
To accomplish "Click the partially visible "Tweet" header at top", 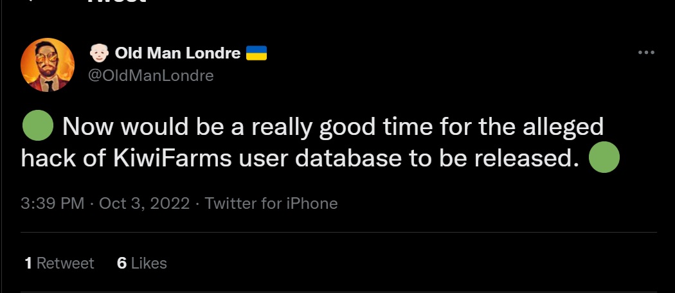I will click(116, 2).
